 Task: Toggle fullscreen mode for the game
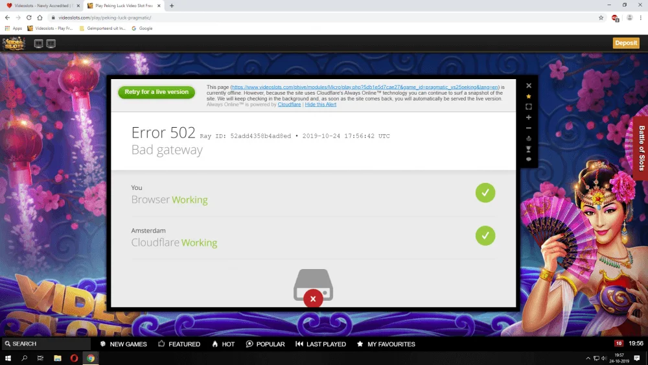tap(529, 107)
